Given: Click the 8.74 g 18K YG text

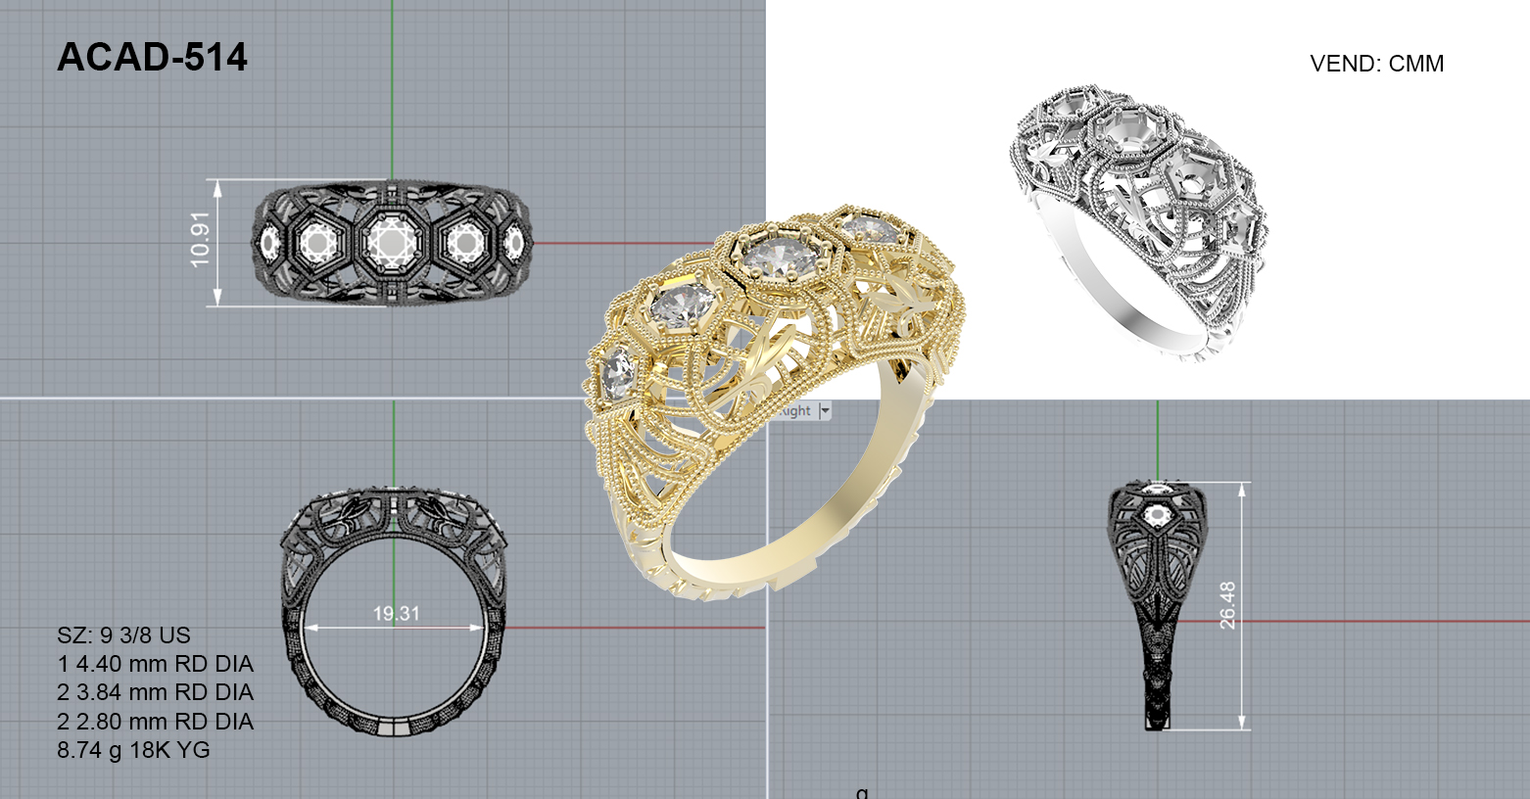Looking at the screenshot, I should click(133, 750).
